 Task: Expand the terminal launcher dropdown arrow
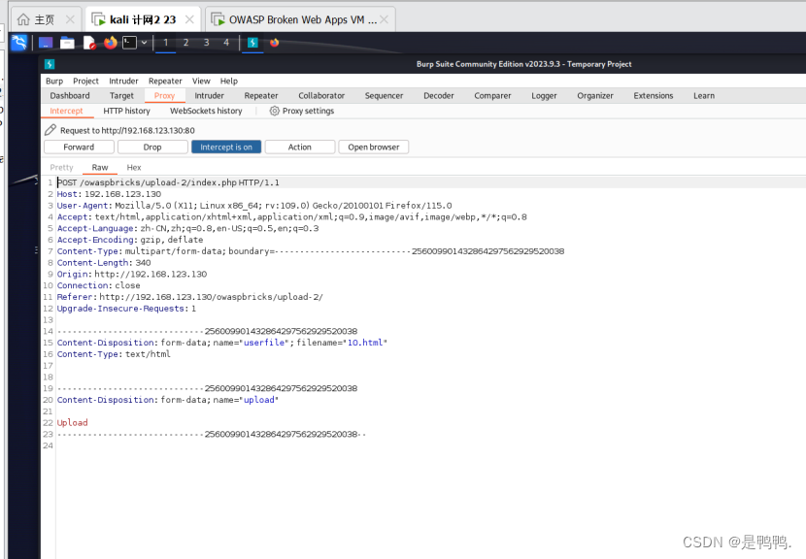[144, 43]
